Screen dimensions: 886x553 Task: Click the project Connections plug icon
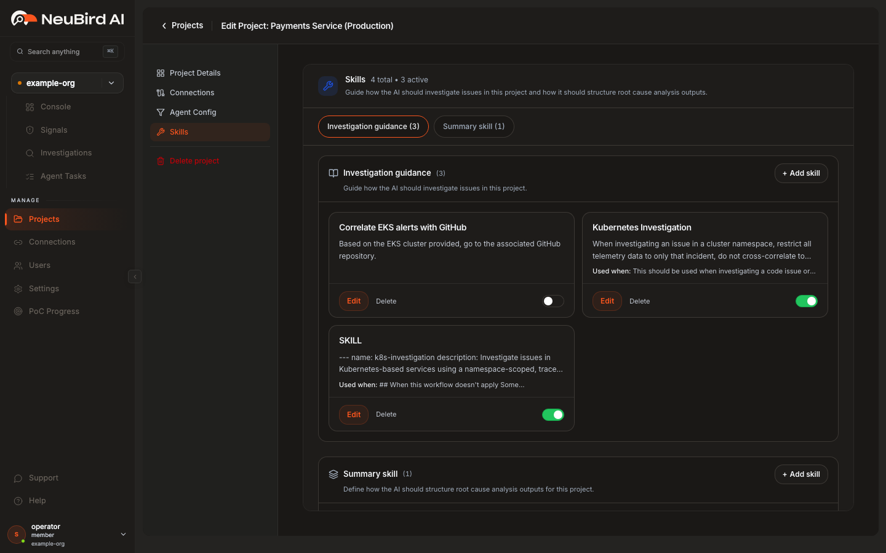(x=161, y=93)
